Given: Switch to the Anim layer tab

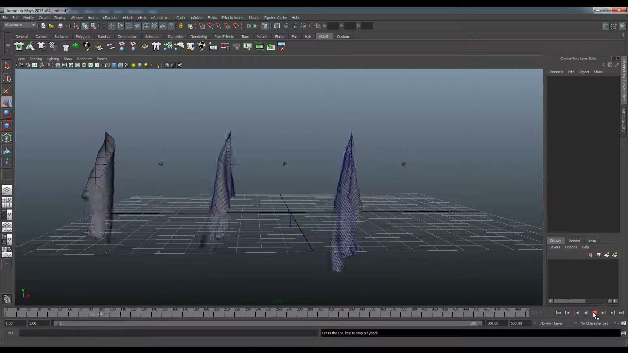Looking at the screenshot, I should pos(592,241).
